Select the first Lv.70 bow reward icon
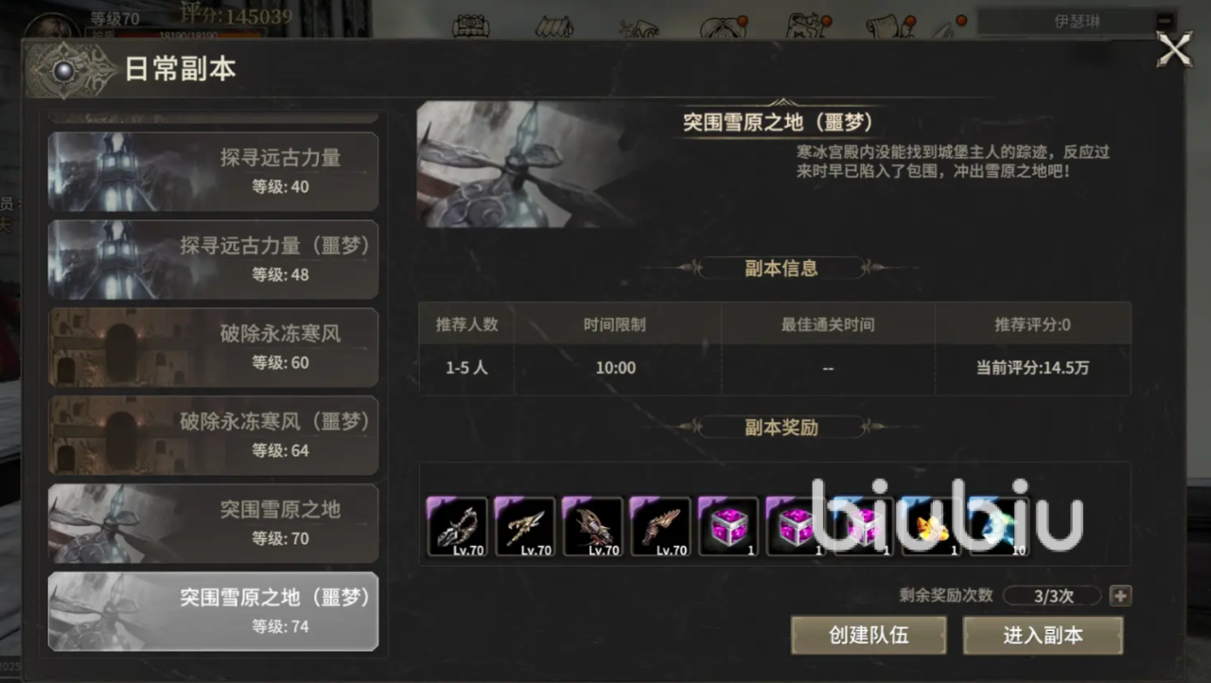The width and height of the screenshot is (1211, 683). [458, 526]
